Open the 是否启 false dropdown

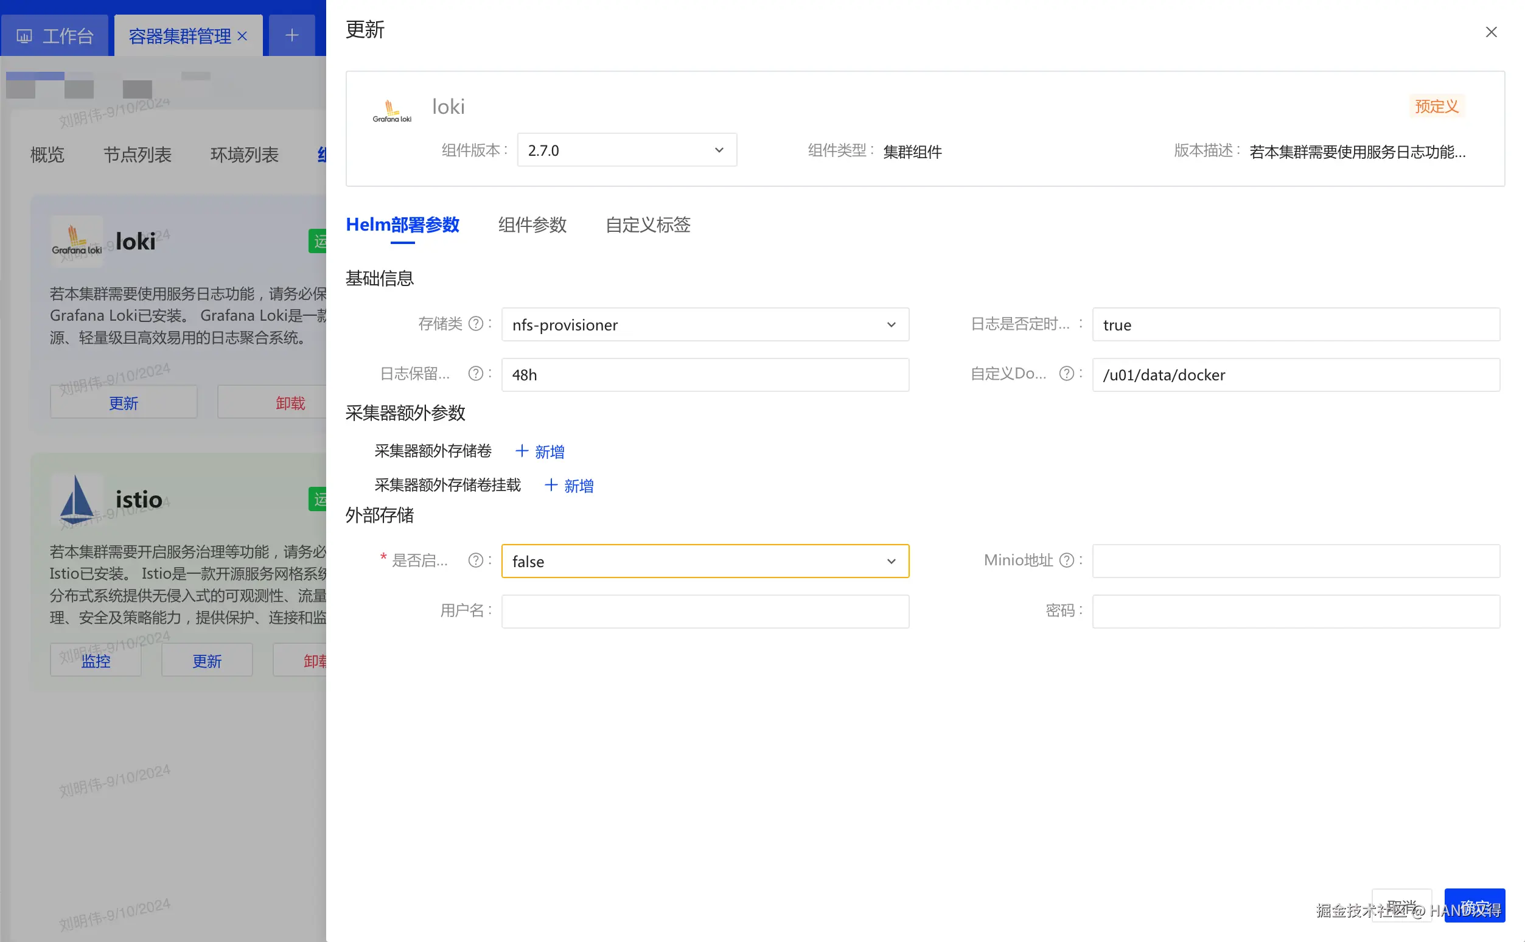pos(705,561)
